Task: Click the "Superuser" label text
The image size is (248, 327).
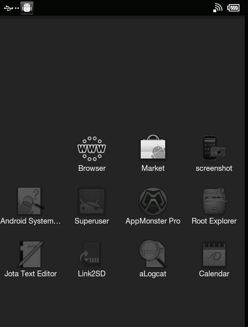Action: click(91, 221)
